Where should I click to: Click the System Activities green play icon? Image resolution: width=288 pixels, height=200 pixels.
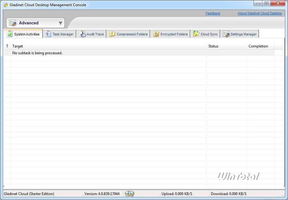click(x=10, y=34)
